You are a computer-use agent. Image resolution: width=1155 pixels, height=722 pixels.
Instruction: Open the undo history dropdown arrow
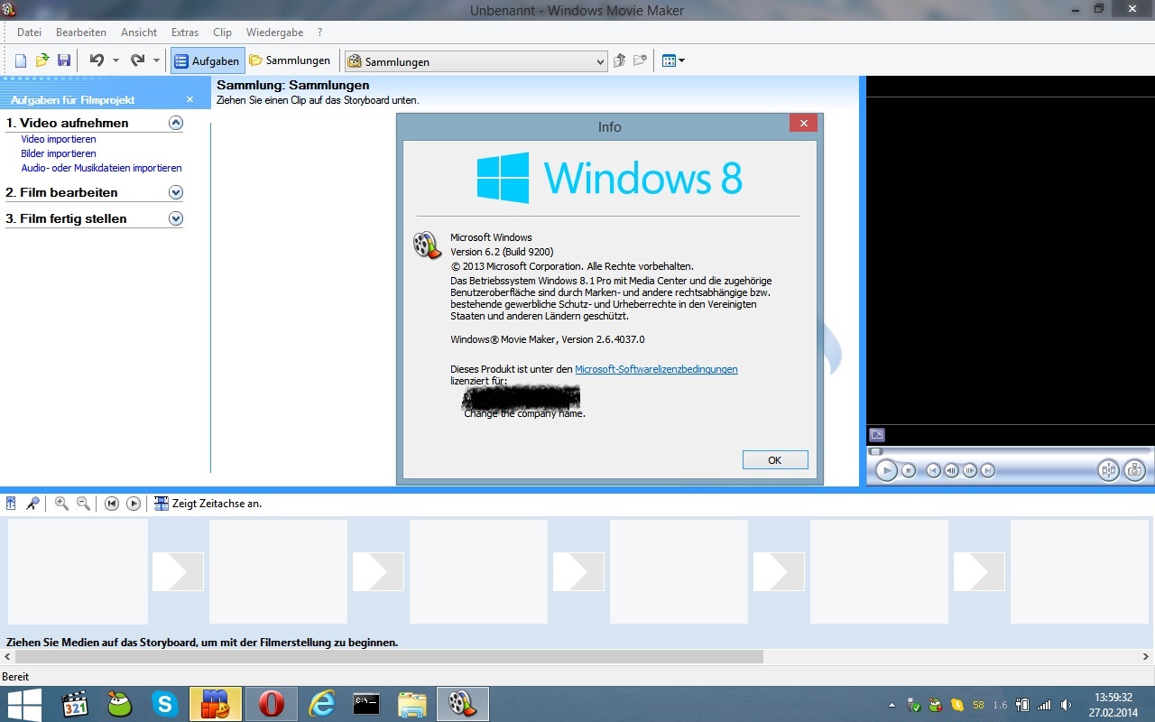click(115, 60)
